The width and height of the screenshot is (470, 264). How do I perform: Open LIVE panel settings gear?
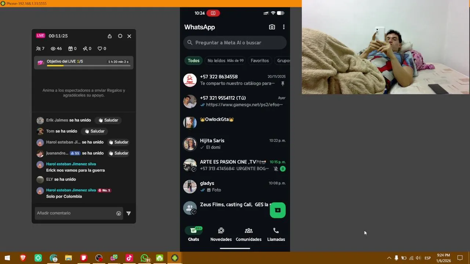click(x=120, y=36)
